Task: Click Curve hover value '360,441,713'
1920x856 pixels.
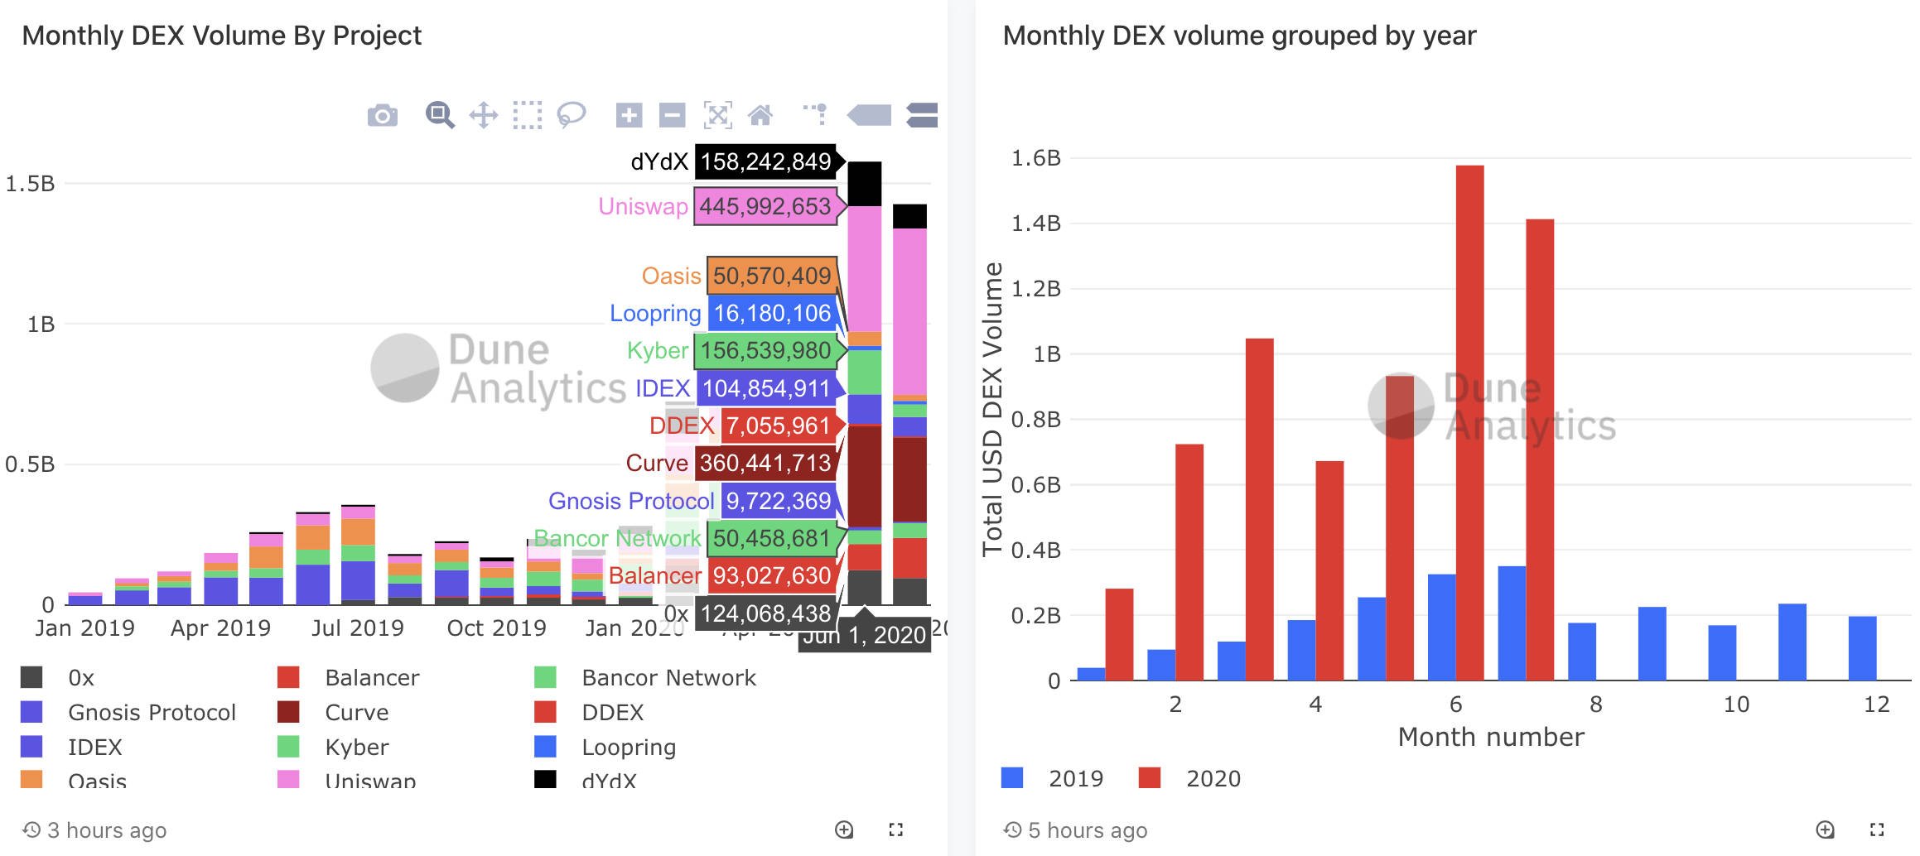Action: coord(765,463)
